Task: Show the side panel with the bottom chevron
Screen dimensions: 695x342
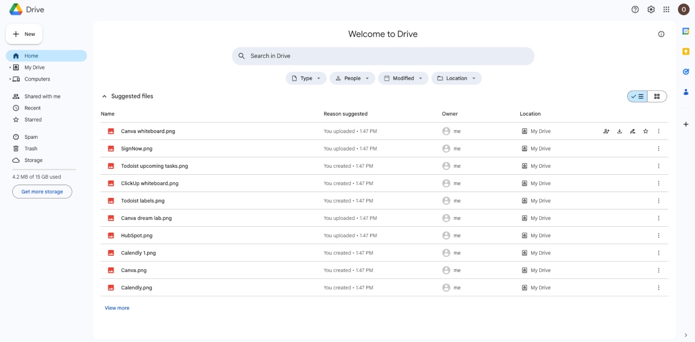Action: pyautogui.click(x=686, y=335)
